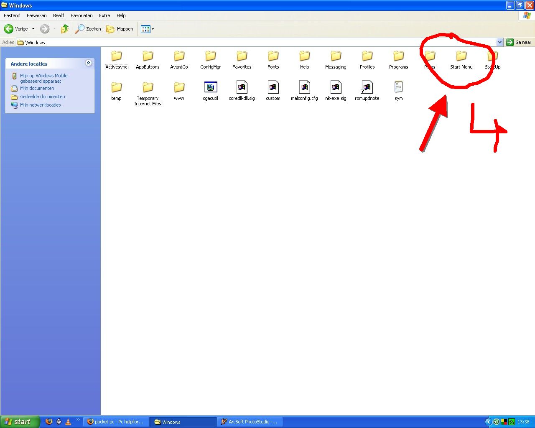Open the Extra menu
535x428 pixels.
tap(104, 15)
